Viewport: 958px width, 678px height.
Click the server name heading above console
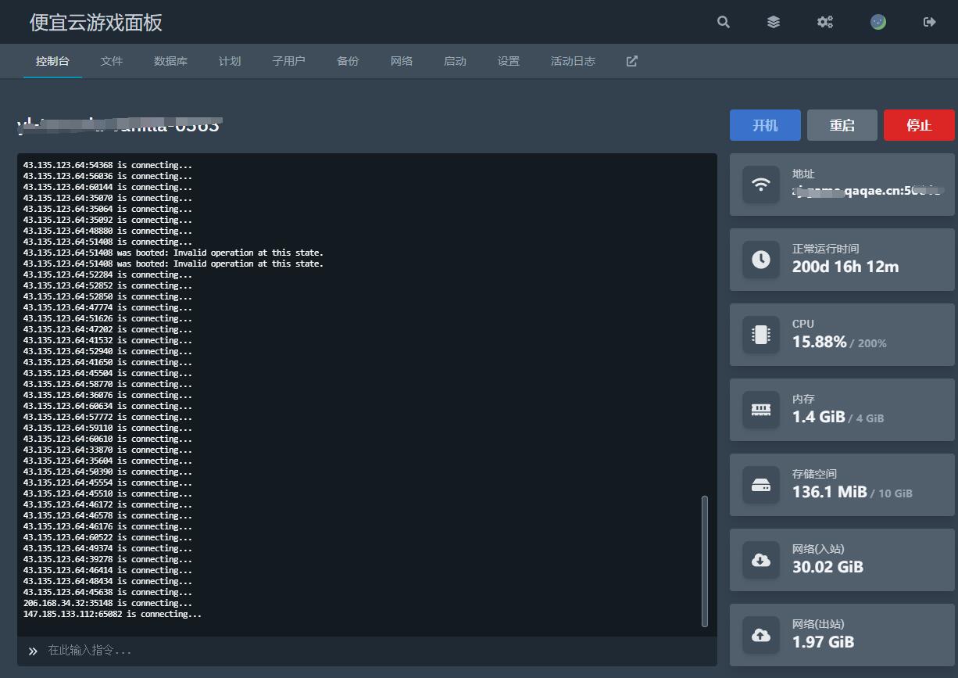coord(119,125)
